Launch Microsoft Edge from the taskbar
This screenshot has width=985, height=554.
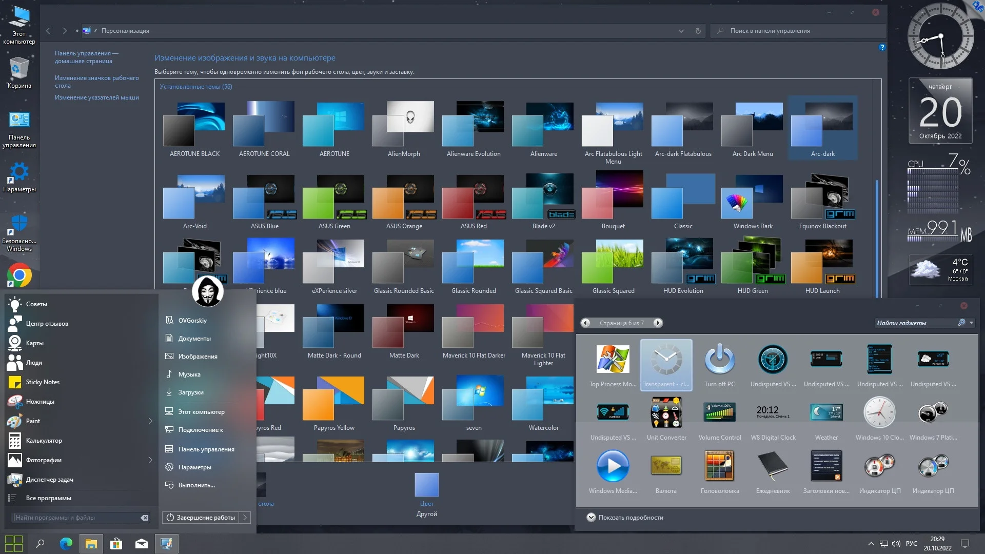(x=66, y=544)
